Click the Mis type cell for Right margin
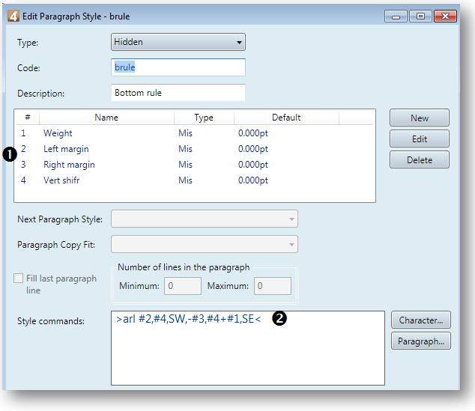Screen dimensions: 475x411 click(185, 165)
